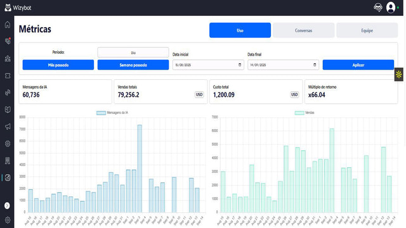
Task: Click the tallest bar in Vendas chart
Action: click(x=332, y=170)
